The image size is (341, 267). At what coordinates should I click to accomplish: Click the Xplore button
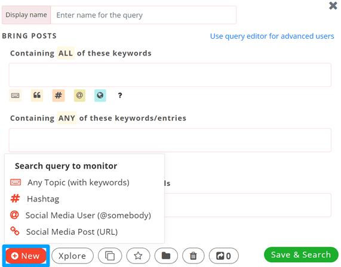coord(72,256)
